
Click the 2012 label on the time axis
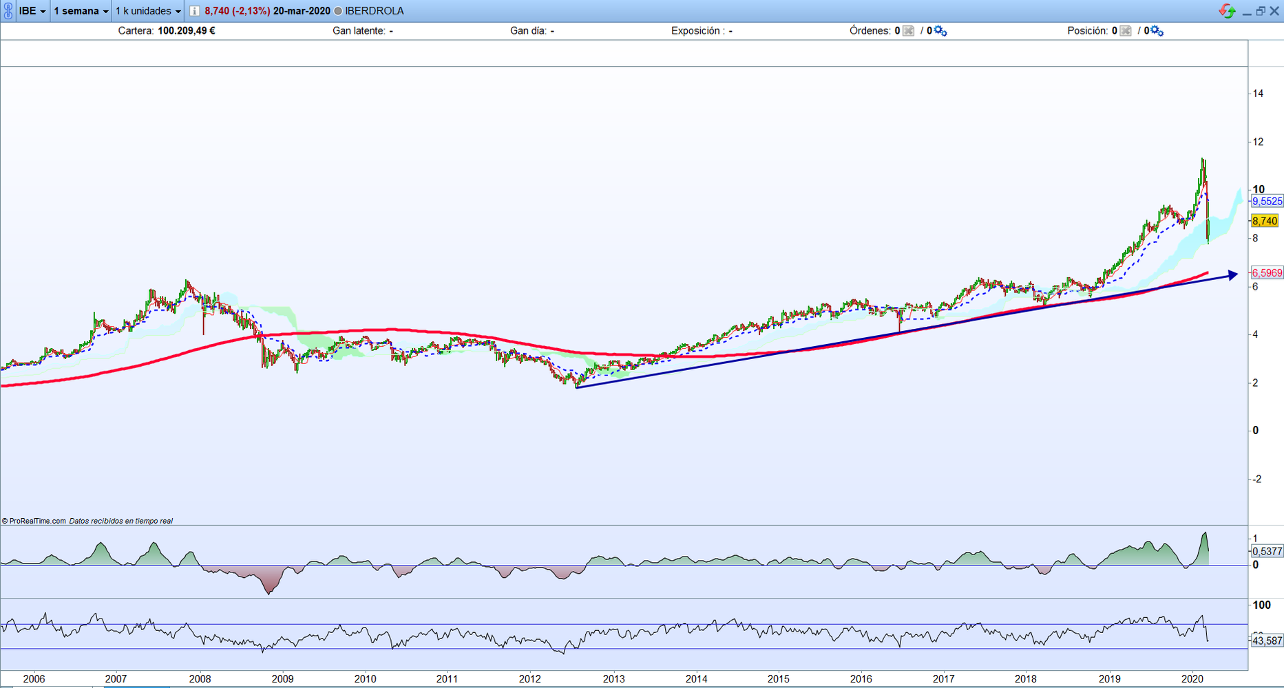click(530, 679)
